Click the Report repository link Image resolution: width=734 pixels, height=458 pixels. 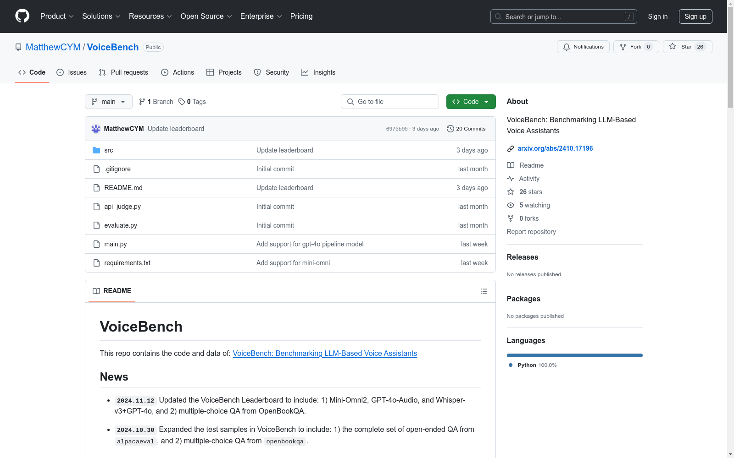(x=531, y=232)
